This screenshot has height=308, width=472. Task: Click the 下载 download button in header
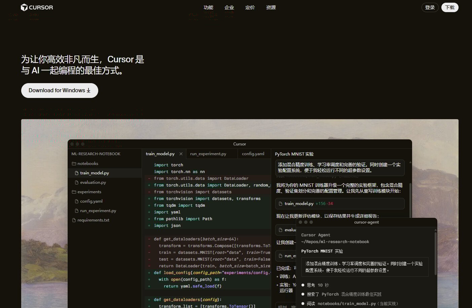[450, 7]
